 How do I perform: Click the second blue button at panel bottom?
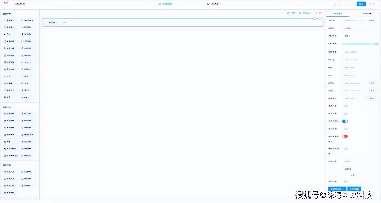pyautogui.click(x=354, y=189)
